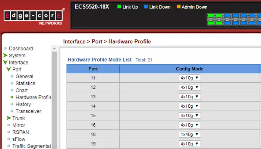The image size is (261, 149).
Task: Open the sFlow menu item
Action: (x=19, y=139)
